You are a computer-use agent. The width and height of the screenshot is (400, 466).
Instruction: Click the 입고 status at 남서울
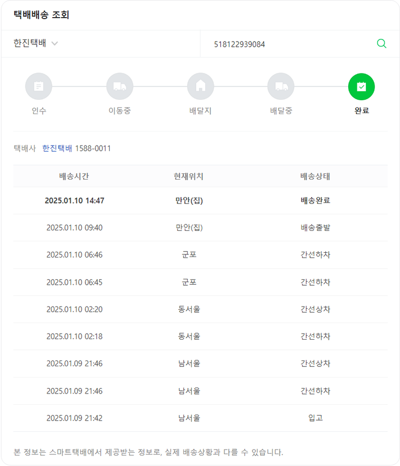315,418
